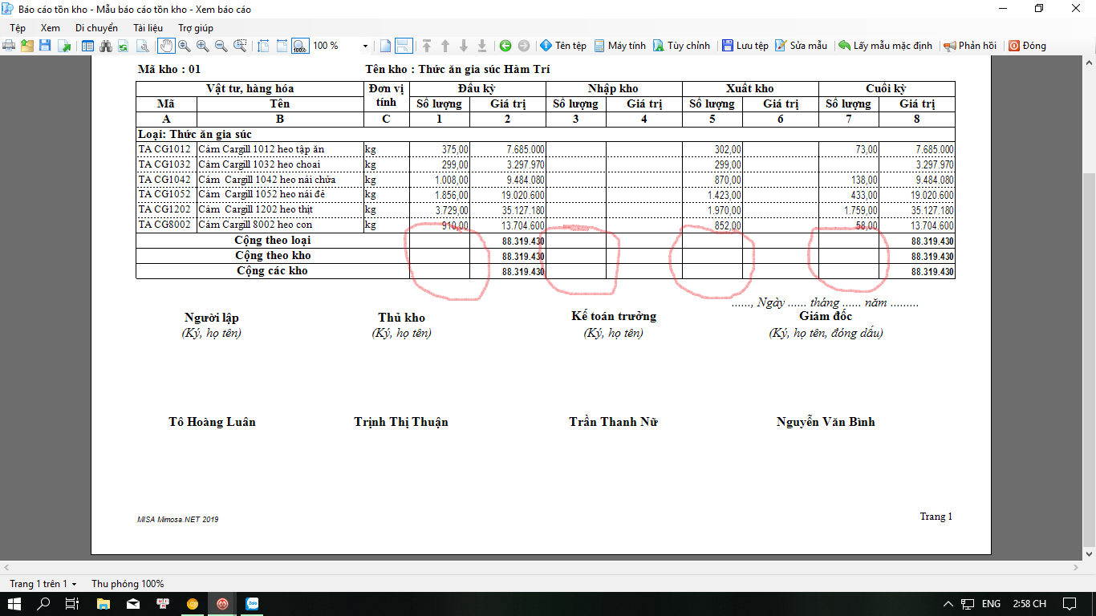Open Task View on the taskbar

coord(71,603)
